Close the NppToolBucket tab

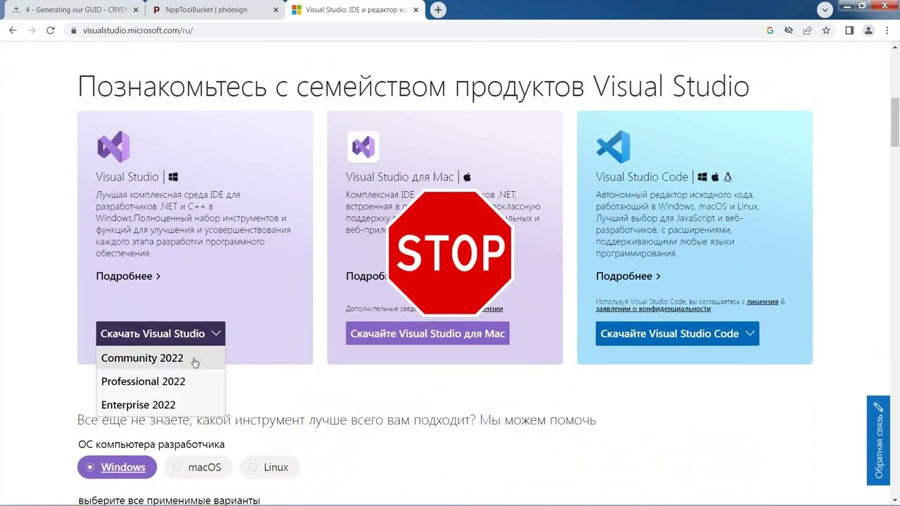coord(275,10)
